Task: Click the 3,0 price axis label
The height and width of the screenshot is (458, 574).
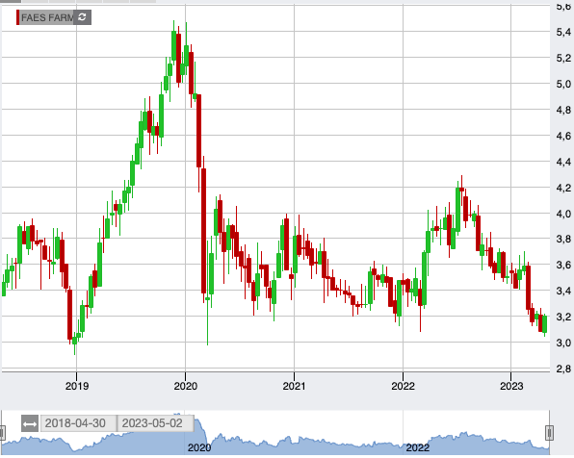Action: [563, 343]
